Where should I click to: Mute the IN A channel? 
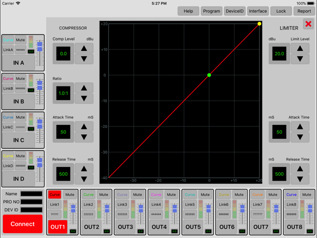coord(20,40)
